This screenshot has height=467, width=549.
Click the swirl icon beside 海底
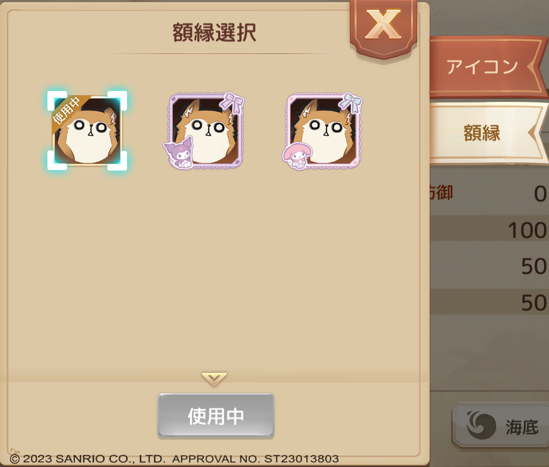click(x=481, y=425)
